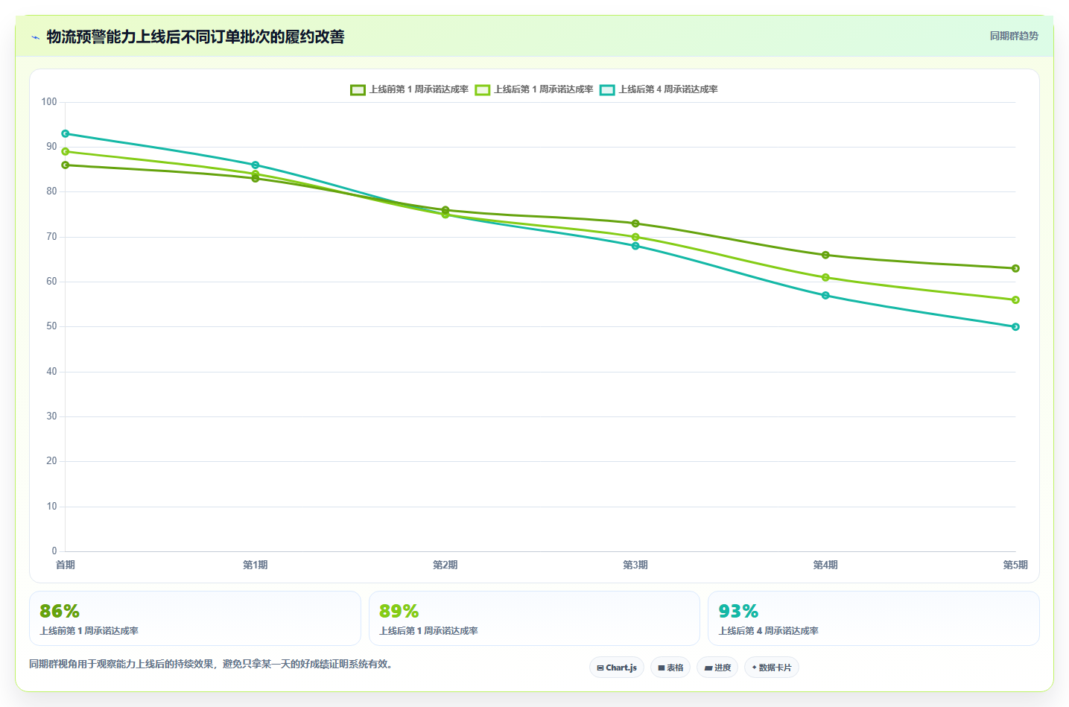Image resolution: width=1069 pixels, height=707 pixels.
Task: Click the dark-green data point at 第5期 (63)
Action: tap(1015, 268)
